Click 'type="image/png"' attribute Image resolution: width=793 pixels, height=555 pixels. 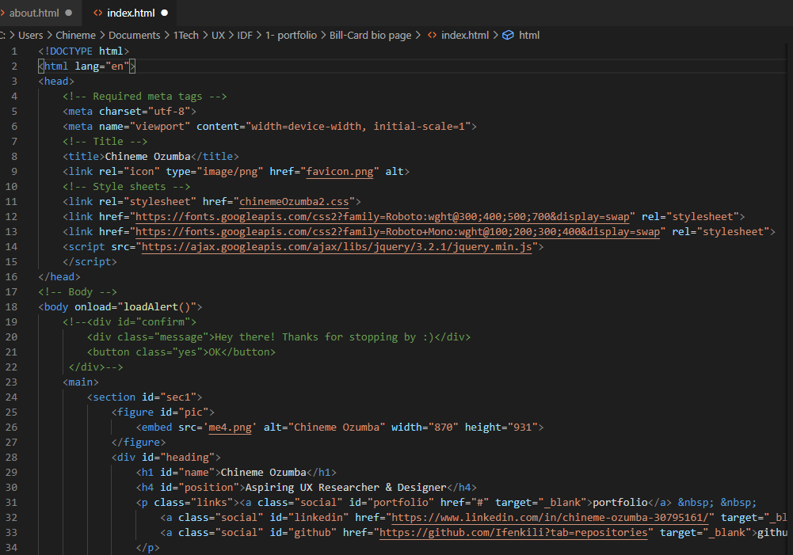(x=215, y=171)
